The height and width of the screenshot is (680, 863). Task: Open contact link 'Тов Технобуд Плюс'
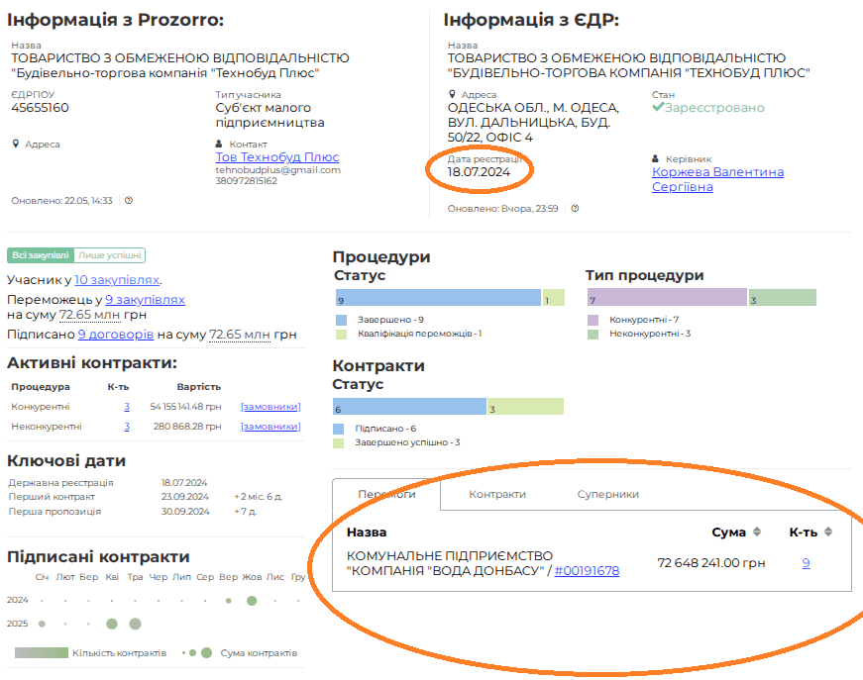[277, 157]
